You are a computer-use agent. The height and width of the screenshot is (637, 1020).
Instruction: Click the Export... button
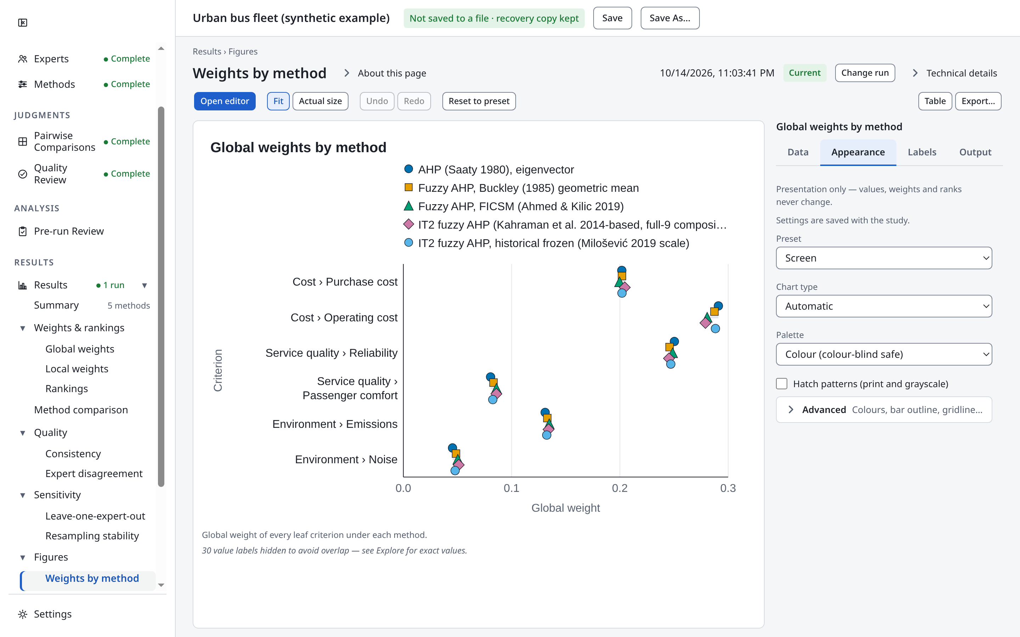978,101
